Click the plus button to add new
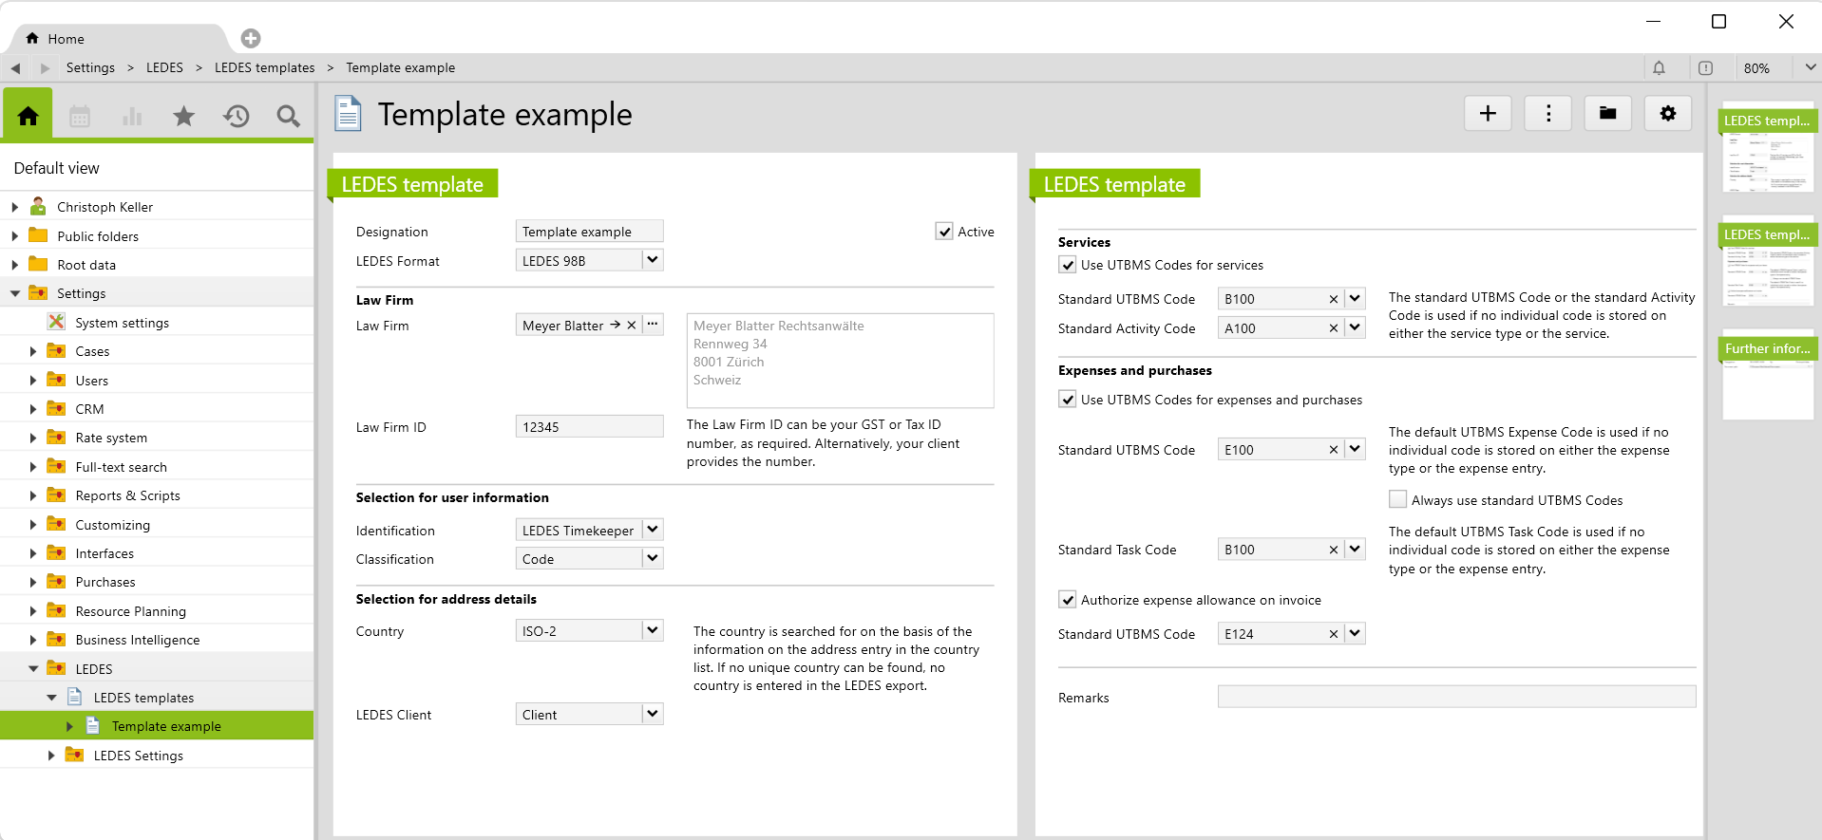The image size is (1822, 840). [1488, 114]
